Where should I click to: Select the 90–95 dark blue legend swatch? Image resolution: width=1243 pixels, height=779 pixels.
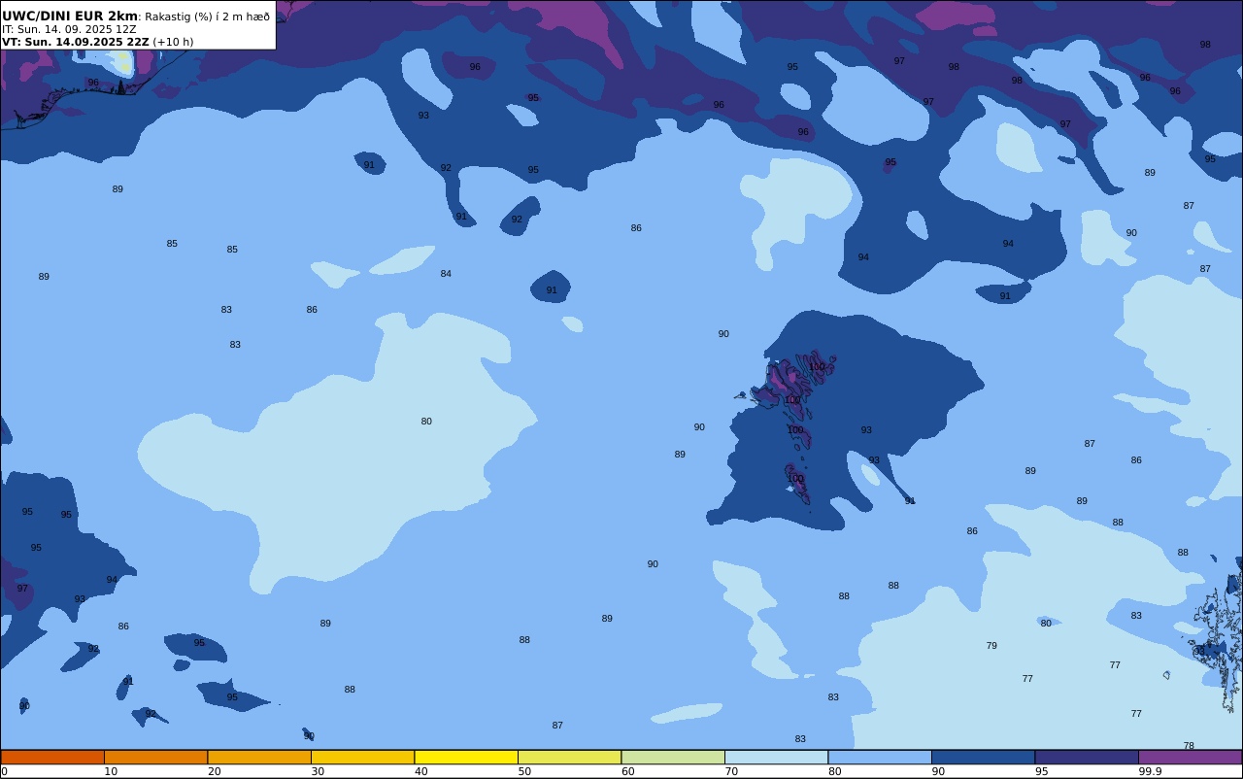coord(983,757)
